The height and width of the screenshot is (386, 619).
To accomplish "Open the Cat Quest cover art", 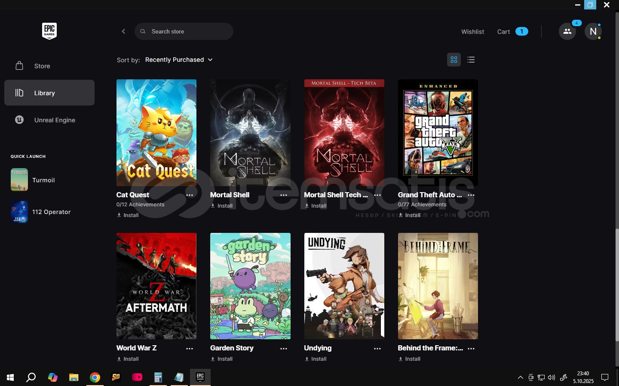I will click(x=156, y=133).
